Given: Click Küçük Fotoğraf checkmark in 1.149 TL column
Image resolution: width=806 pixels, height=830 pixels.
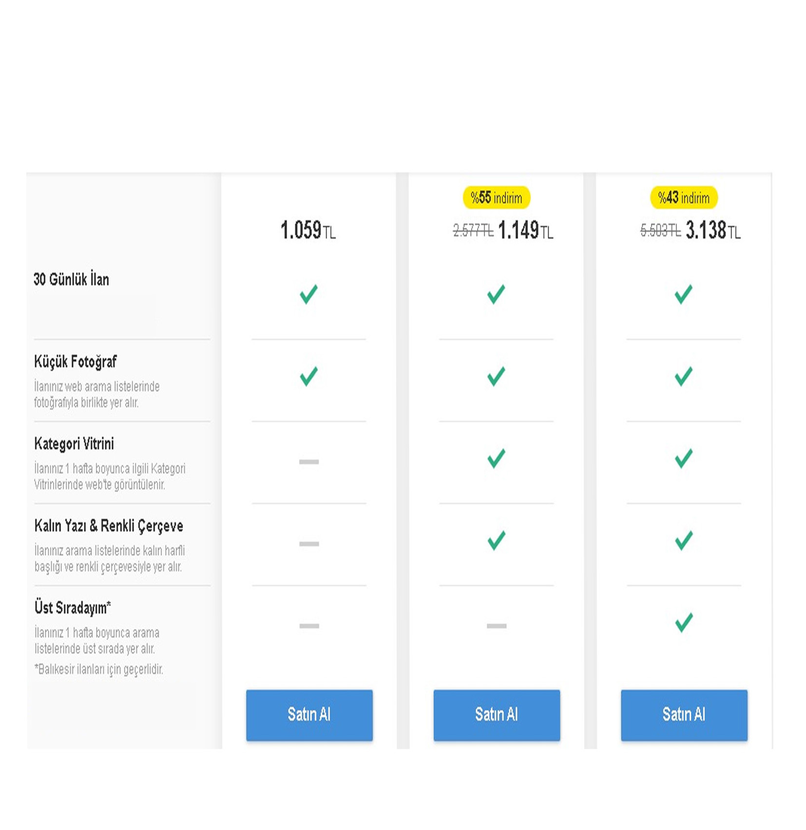Looking at the screenshot, I should click(x=496, y=376).
